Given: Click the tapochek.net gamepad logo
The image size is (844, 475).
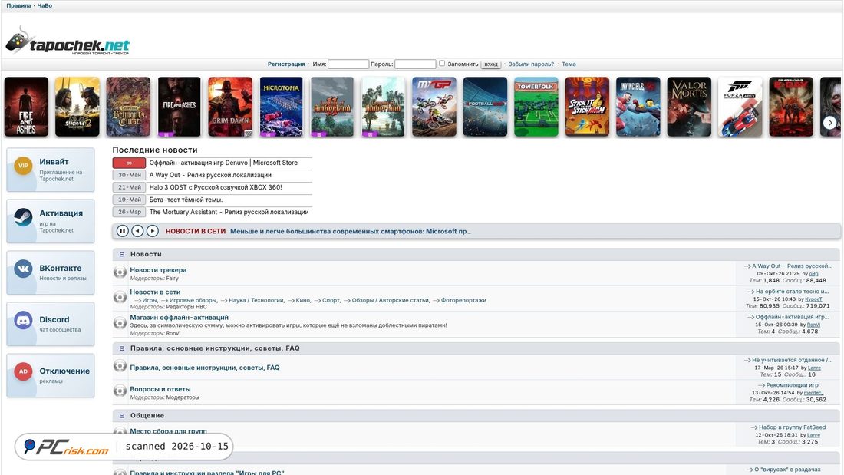Looking at the screenshot, I should click(x=68, y=41).
